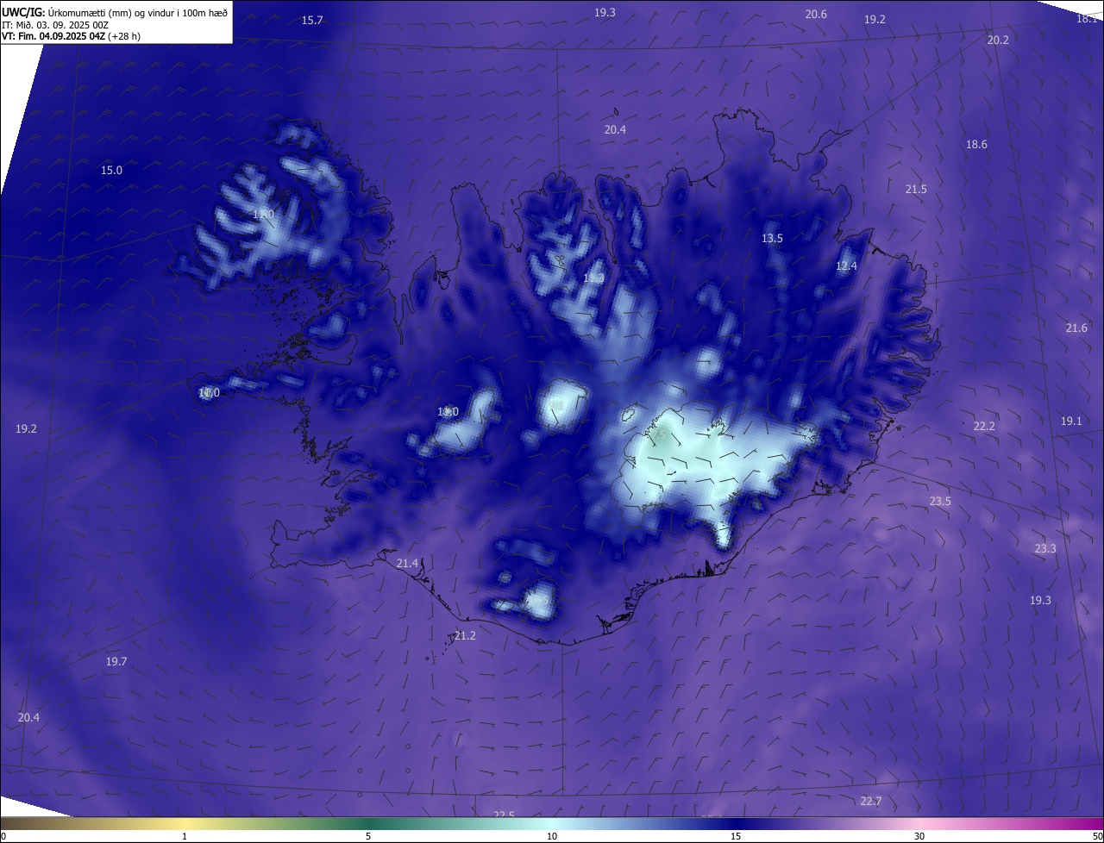
Task: Click the '30' tick on the color scale
Action: coord(919,837)
